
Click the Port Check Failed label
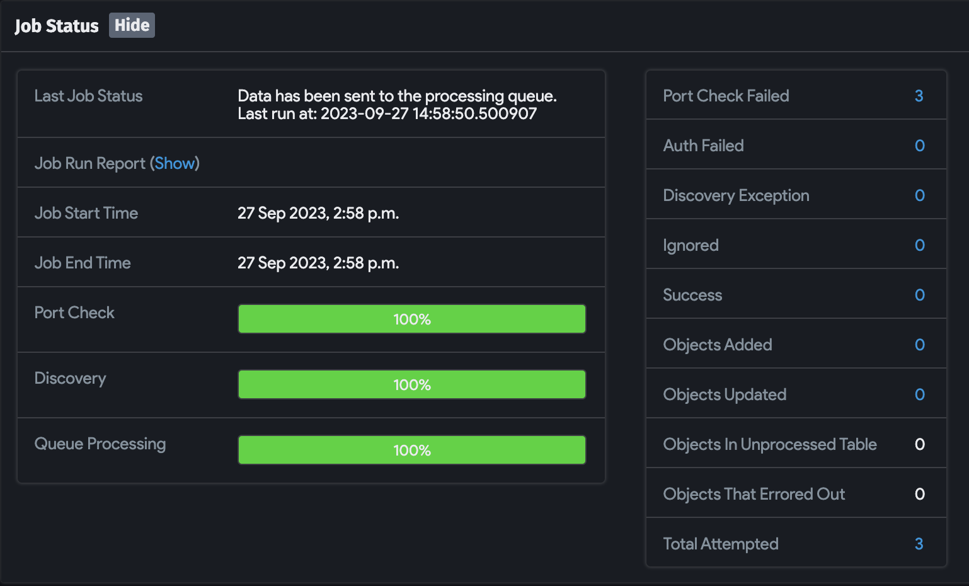click(x=726, y=96)
